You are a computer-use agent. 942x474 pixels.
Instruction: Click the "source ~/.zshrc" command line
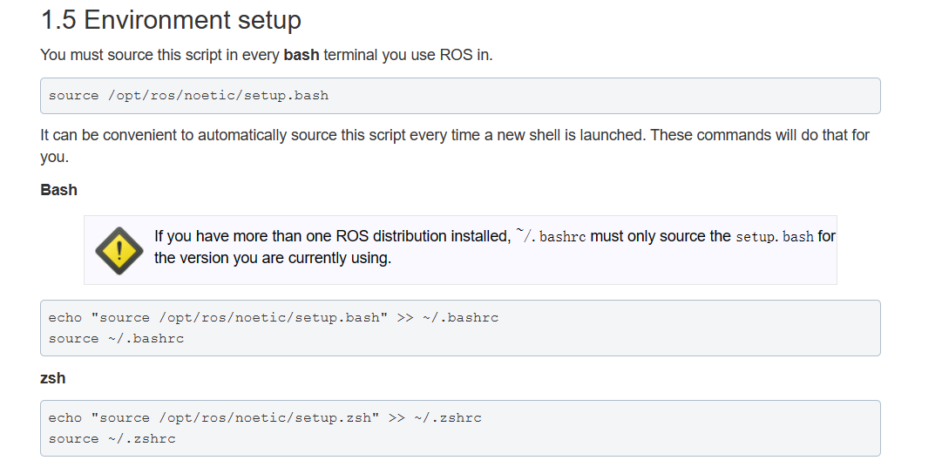coord(112,439)
